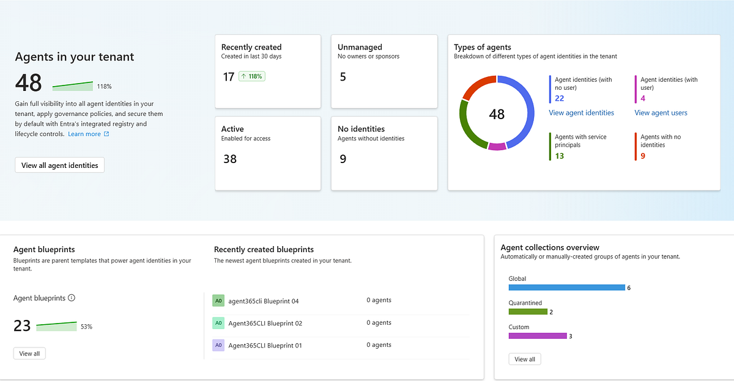The width and height of the screenshot is (734, 381).
Task: Click the agent365cli Blueprint 04 avatar icon
Action: coord(218,300)
